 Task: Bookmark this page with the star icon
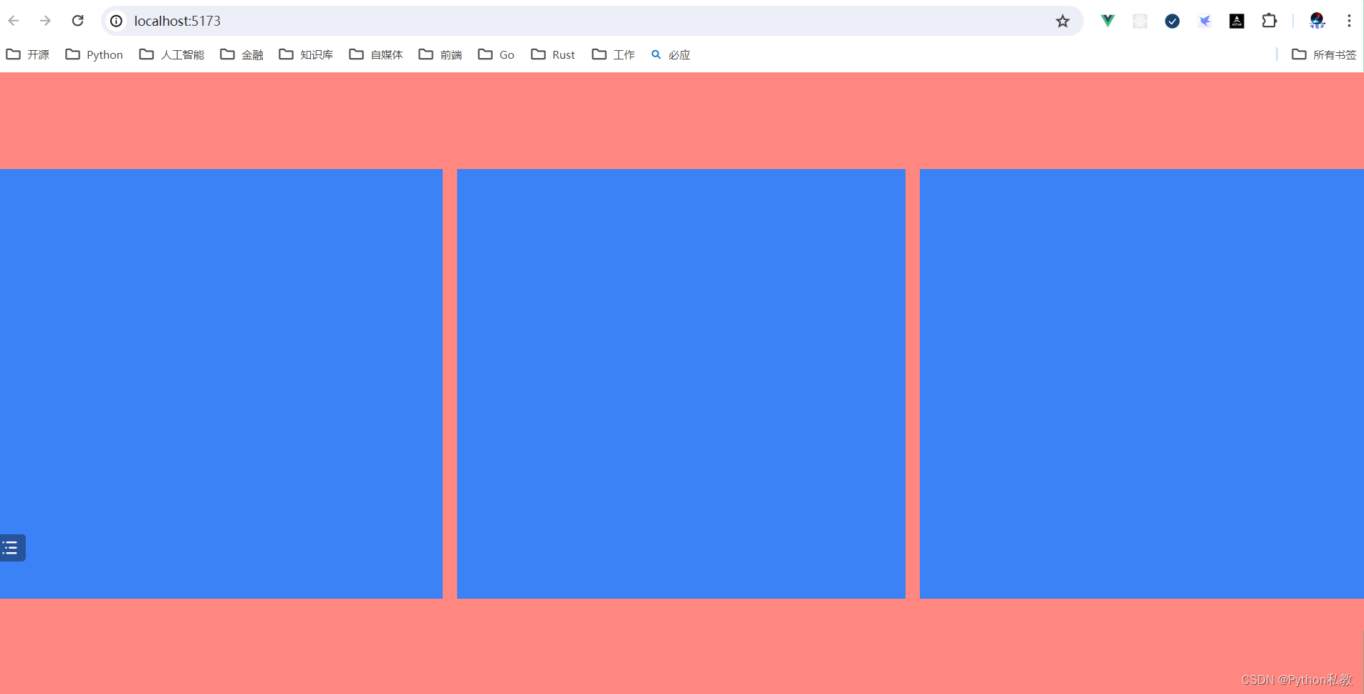tap(1062, 21)
